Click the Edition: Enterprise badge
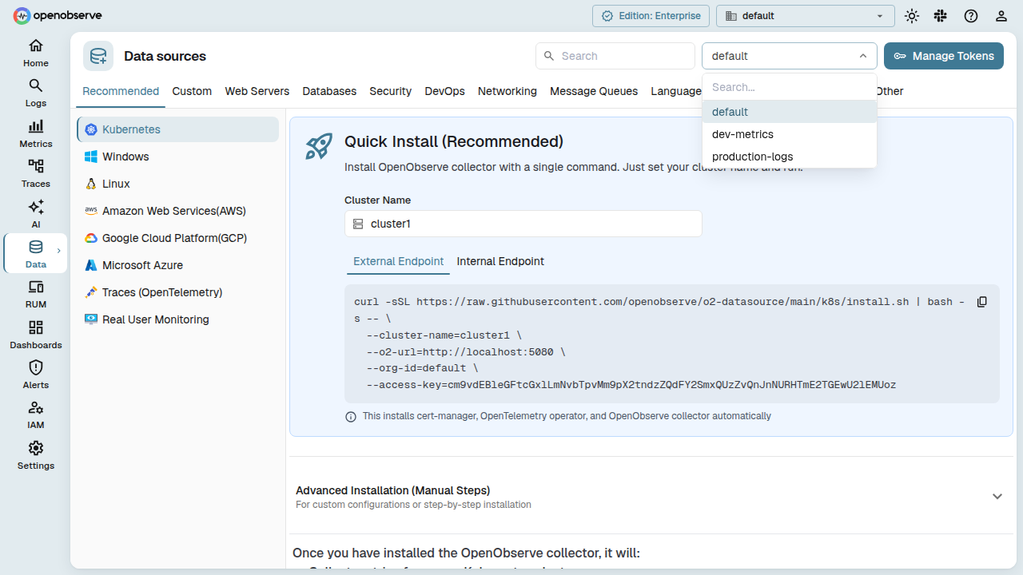Screen dimensions: 1023x575 click(651, 16)
